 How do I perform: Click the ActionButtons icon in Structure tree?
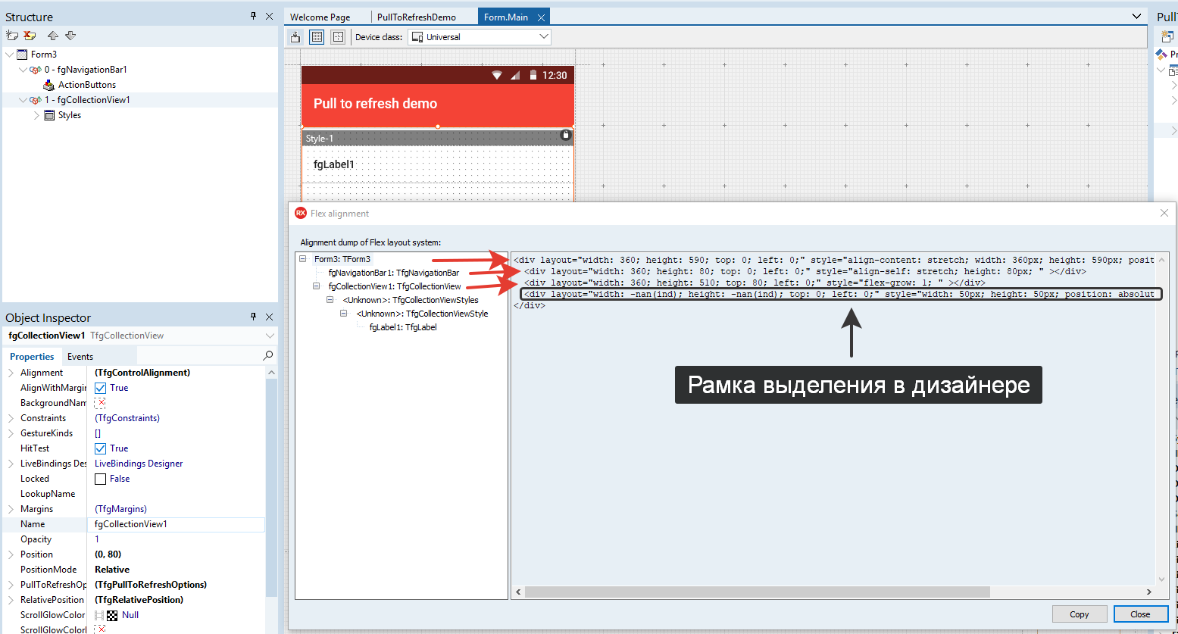coord(49,85)
